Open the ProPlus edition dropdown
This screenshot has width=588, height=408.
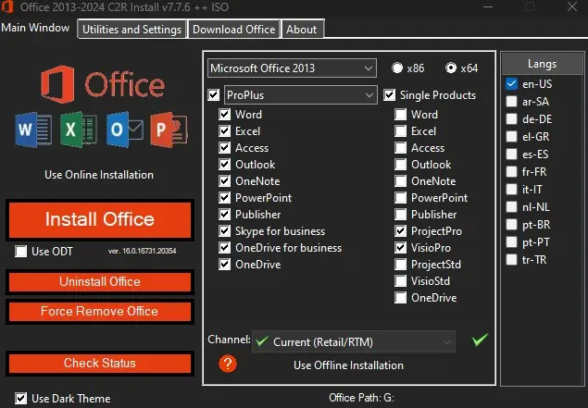(x=300, y=95)
